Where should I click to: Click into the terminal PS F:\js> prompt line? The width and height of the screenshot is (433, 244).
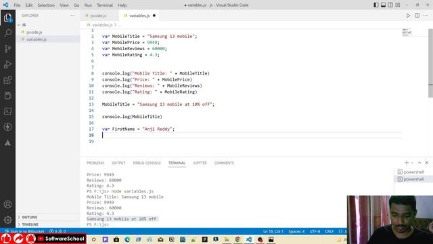click(97, 224)
